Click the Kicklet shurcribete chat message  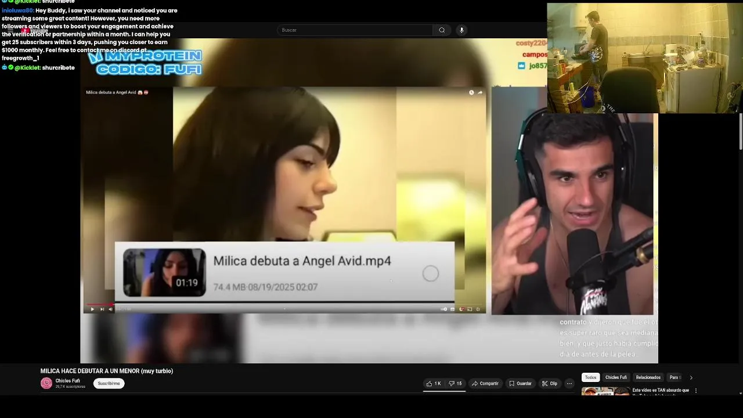(x=38, y=68)
